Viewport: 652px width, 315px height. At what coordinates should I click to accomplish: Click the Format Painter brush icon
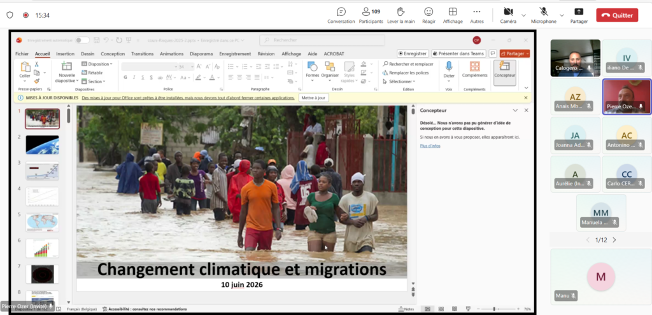[x=36, y=81]
